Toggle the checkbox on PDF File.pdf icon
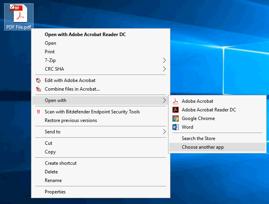The width and height of the screenshot is (269, 204). tap(12, 7)
